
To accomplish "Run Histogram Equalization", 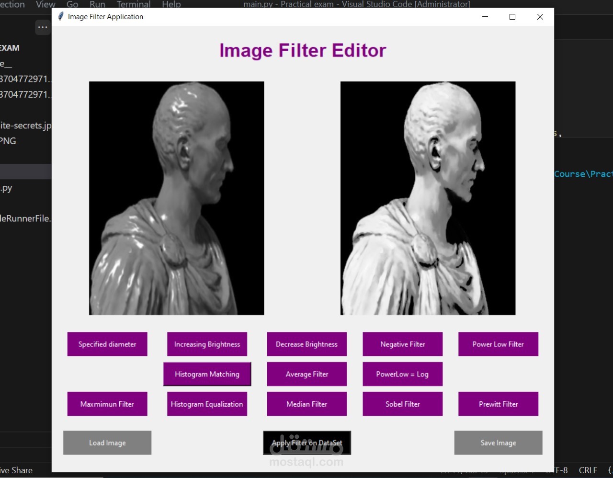I will pos(207,404).
